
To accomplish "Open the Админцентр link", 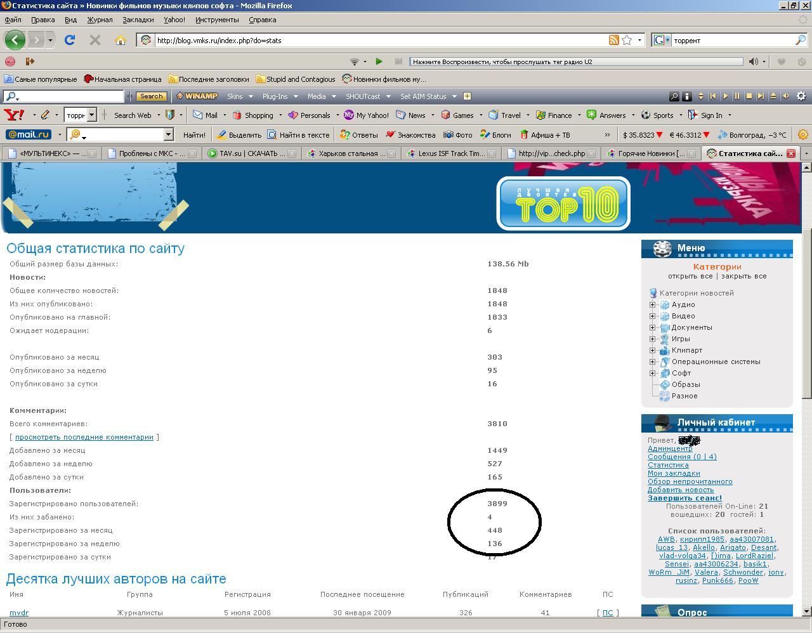I will click(670, 448).
